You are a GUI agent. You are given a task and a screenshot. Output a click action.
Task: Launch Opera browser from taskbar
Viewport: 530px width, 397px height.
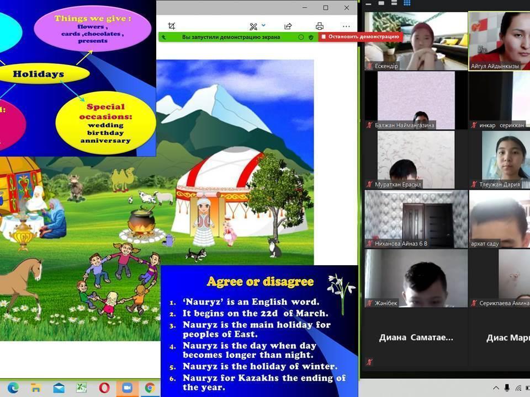104,388
